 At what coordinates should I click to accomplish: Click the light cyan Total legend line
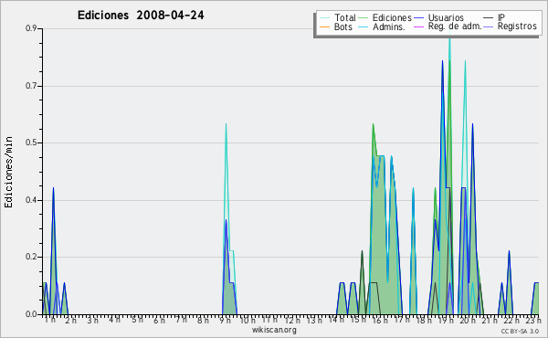tap(324, 18)
